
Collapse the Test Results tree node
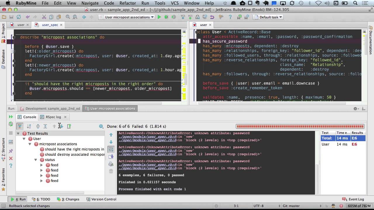coord(18,134)
